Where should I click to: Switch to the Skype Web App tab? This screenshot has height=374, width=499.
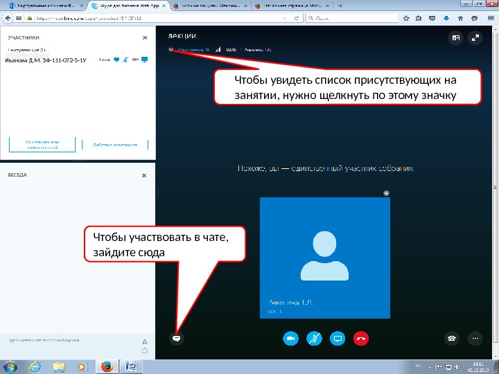click(129, 6)
